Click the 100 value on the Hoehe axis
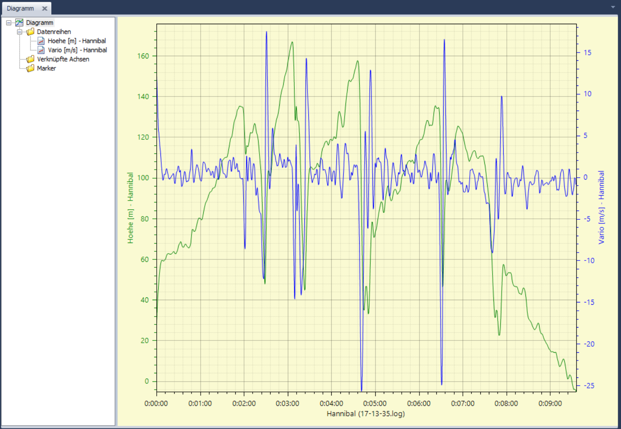The height and width of the screenshot is (429, 621). pyautogui.click(x=143, y=178)
